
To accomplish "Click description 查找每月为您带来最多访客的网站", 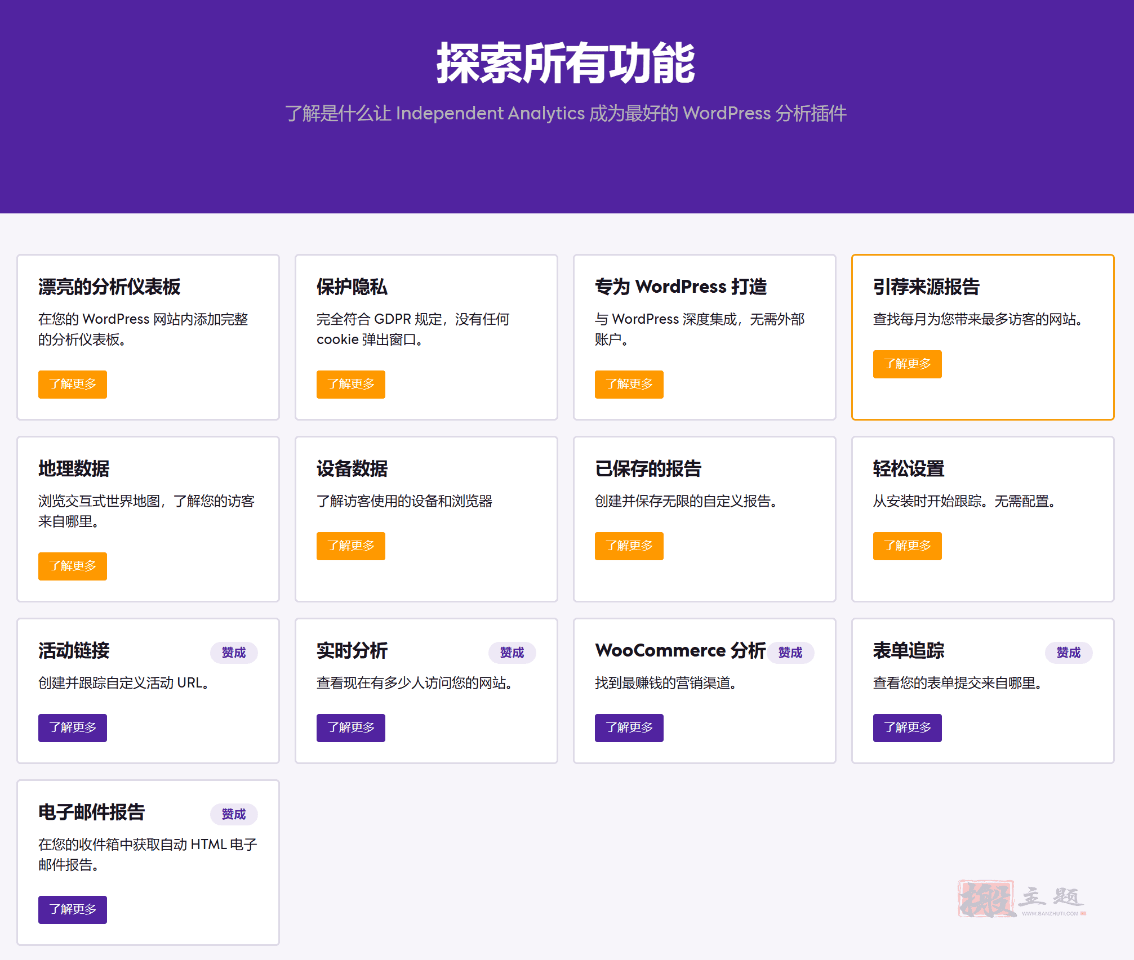I will [x=978, y=320].
